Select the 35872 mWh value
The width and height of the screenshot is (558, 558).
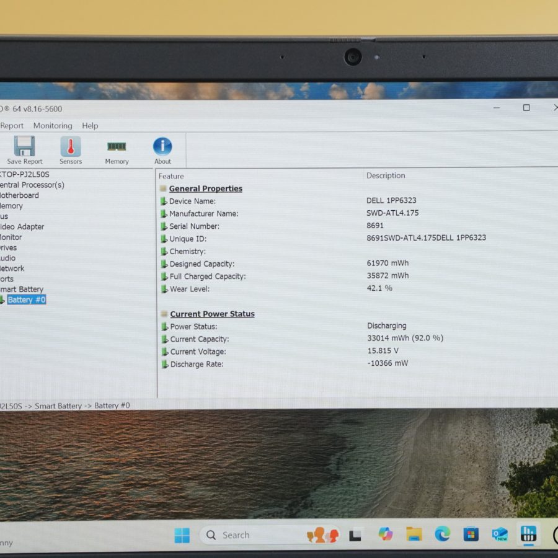[x=387, y=275]
